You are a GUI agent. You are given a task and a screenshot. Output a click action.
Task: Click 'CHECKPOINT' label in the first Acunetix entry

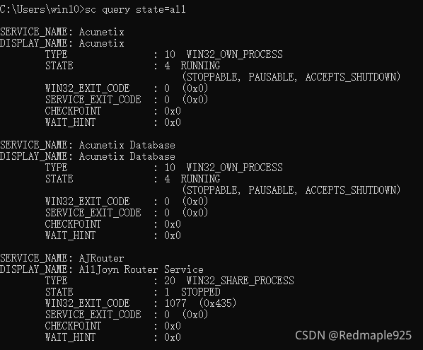point(73,111)
